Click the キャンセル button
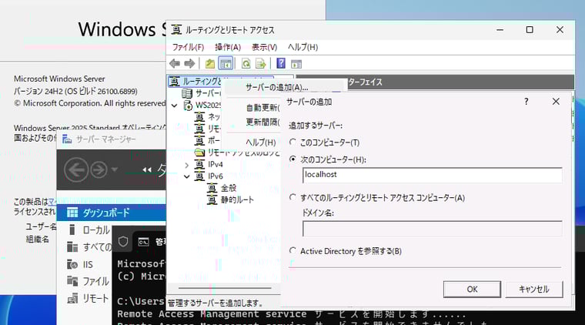Viewport: 585px width, 325px height. coord(534,289)
